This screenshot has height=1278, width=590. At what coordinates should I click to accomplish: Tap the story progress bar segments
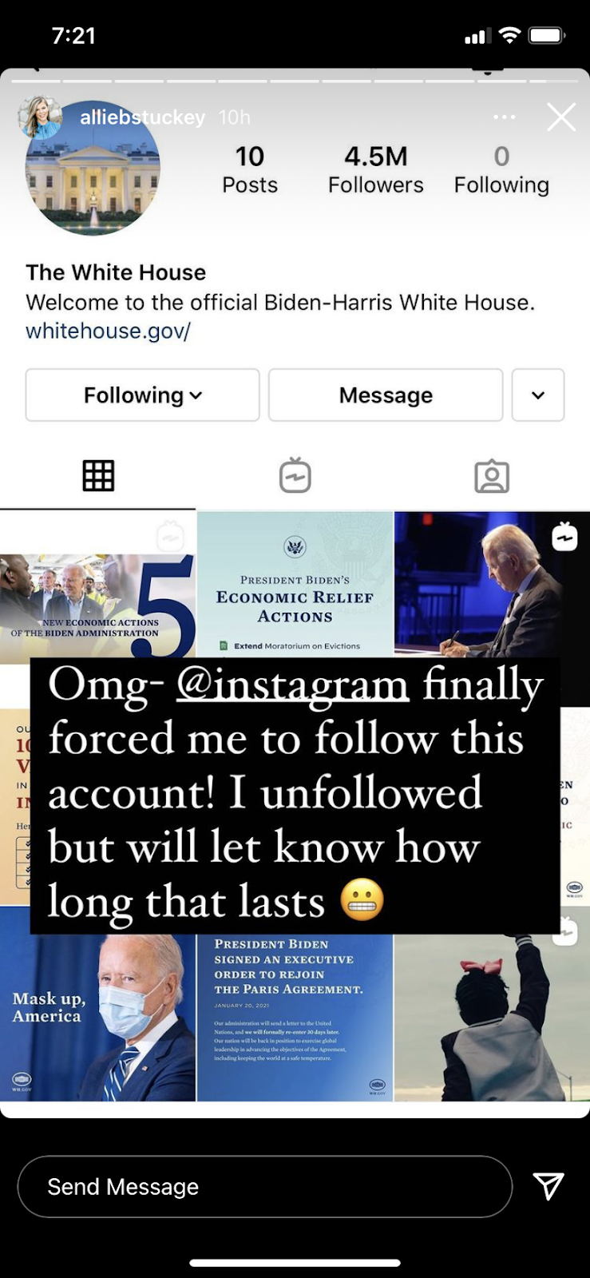click(295, 80)
